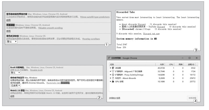Click memory value 9,260K
The width and height of the screenshot is (209, 110).
[162, 78]
